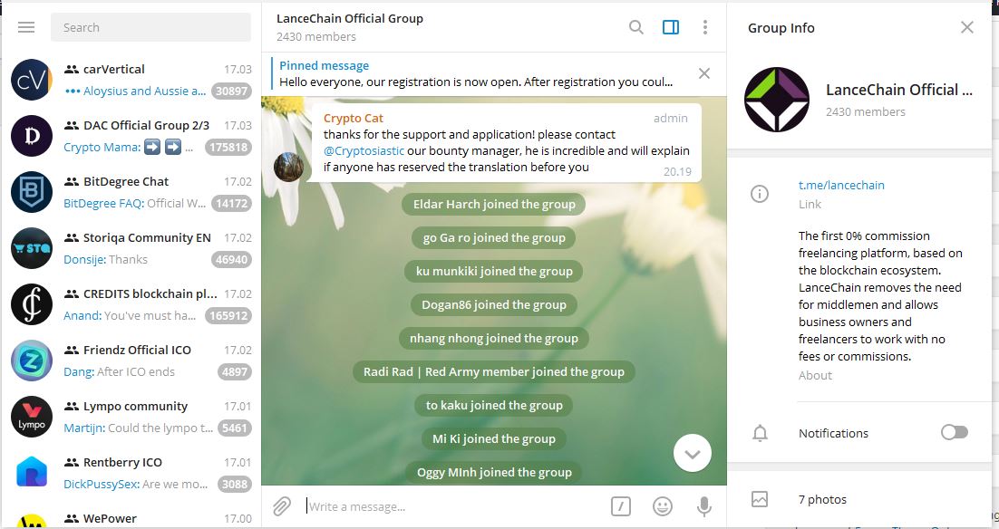Open the BitDegree Chat avatar
The height and width of the screenshot is (529, 999).
(32, 192)
